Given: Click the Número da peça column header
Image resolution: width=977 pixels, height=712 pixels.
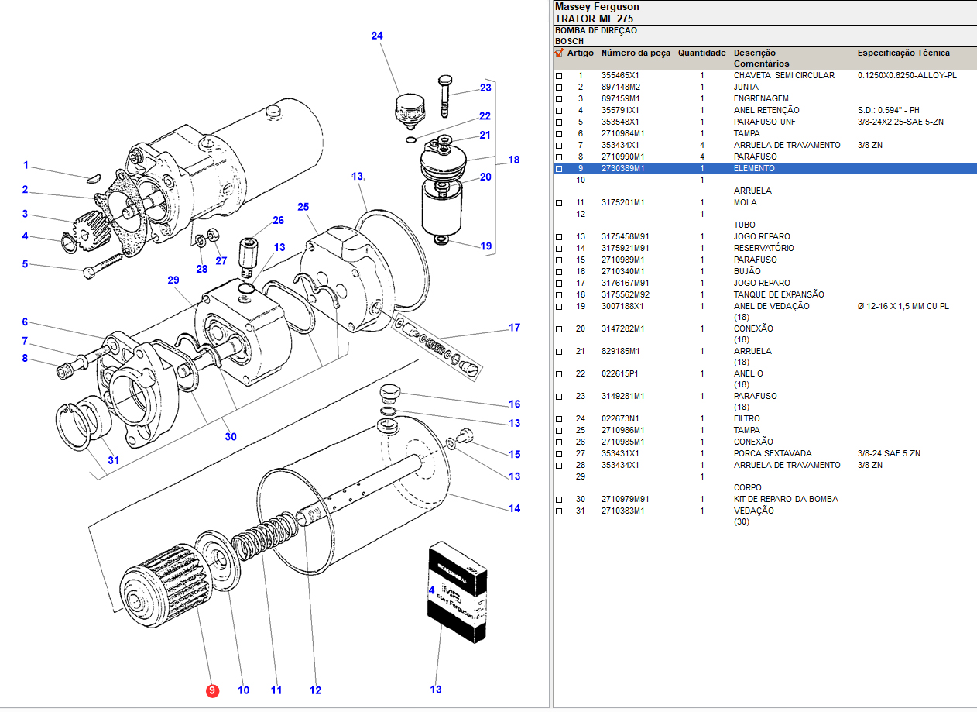Looking at the screenshot, I should coord(636,53).
